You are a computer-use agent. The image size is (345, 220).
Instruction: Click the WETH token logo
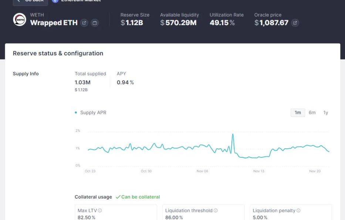[x=20, y=20]
